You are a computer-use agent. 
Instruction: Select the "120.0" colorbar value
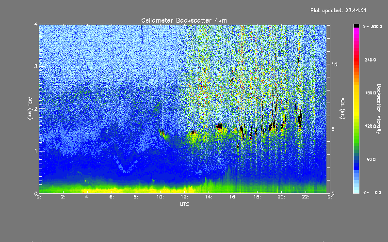[371, 126]
